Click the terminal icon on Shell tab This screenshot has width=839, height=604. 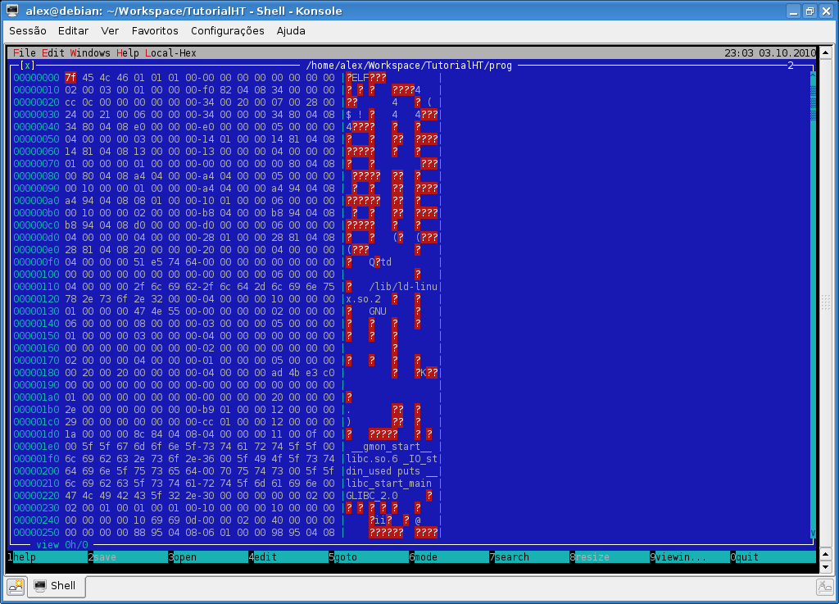(x=39, y=586)
